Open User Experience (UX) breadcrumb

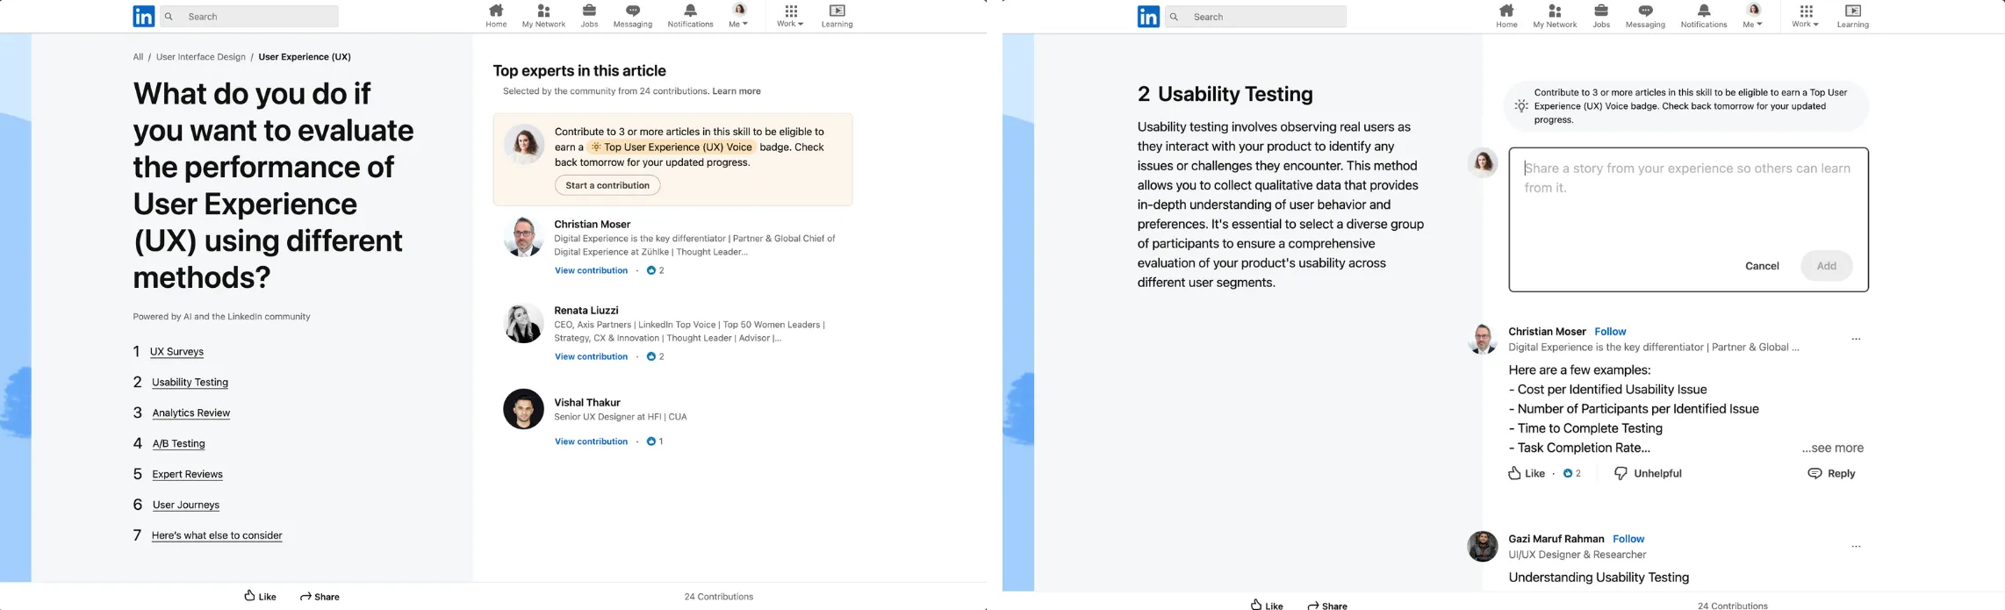[x=305, y=57]
